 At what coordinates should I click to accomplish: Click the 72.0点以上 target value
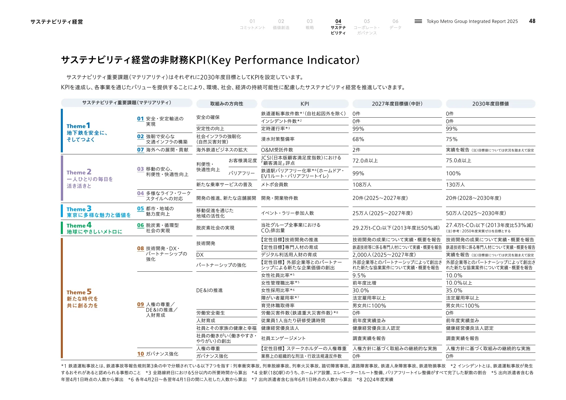pos(365,161)
